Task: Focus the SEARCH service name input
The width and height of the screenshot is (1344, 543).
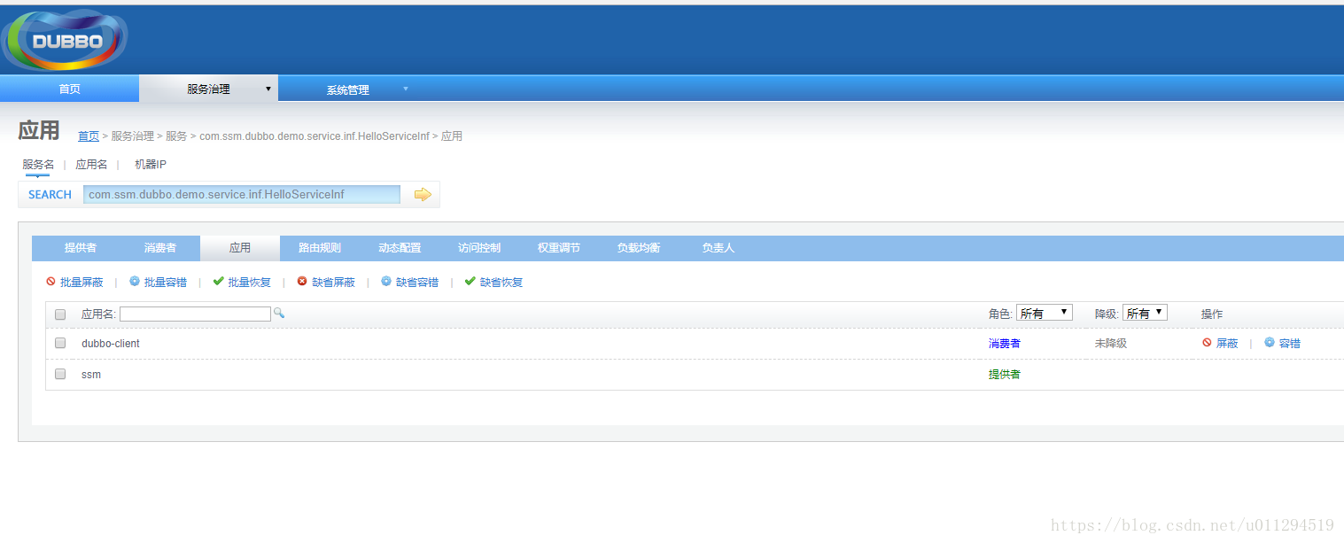Action: (x=242, y=194)
